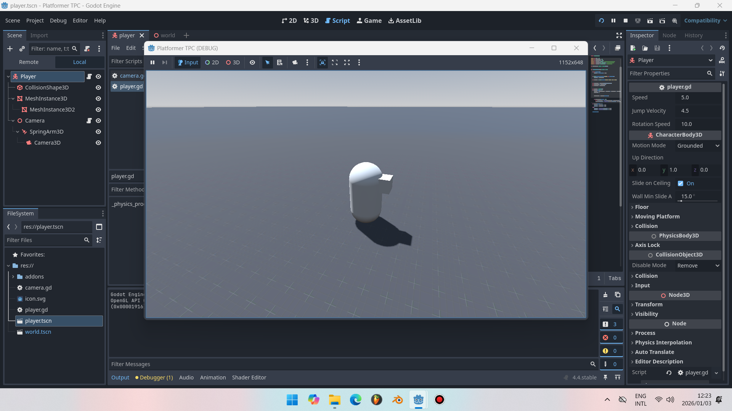Switch to Remote scene tree
The image size is (732, 411).
click(x=29, y=62)
